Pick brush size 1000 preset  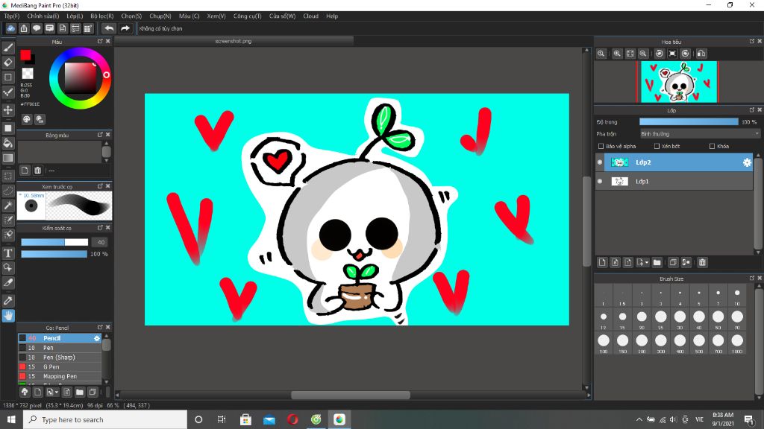736,341
